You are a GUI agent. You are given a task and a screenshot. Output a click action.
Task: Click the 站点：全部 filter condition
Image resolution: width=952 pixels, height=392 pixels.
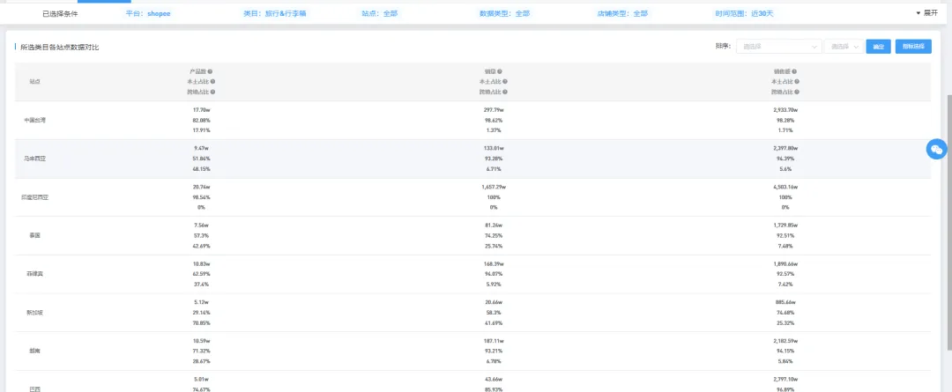(x=379, y=13)
